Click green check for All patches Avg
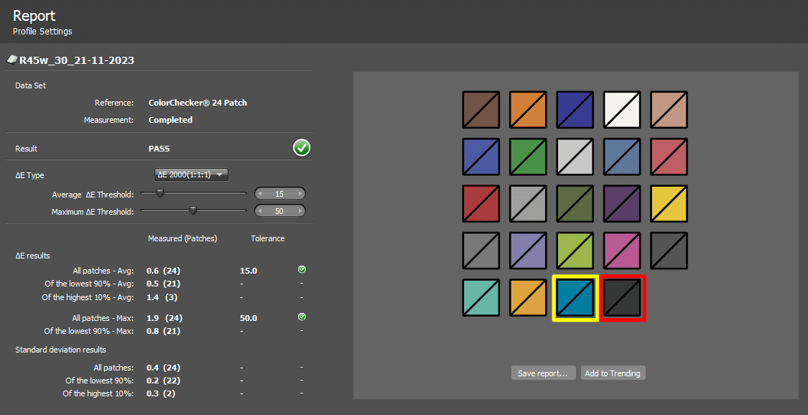The width and height of the screenshot is (808, 415). click(x=302, y=270)
